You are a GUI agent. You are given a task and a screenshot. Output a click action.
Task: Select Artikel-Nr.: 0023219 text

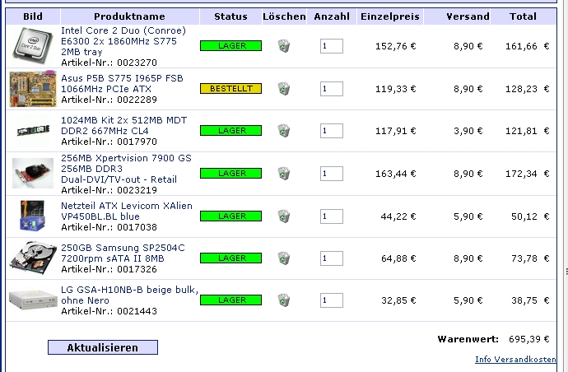109,190
